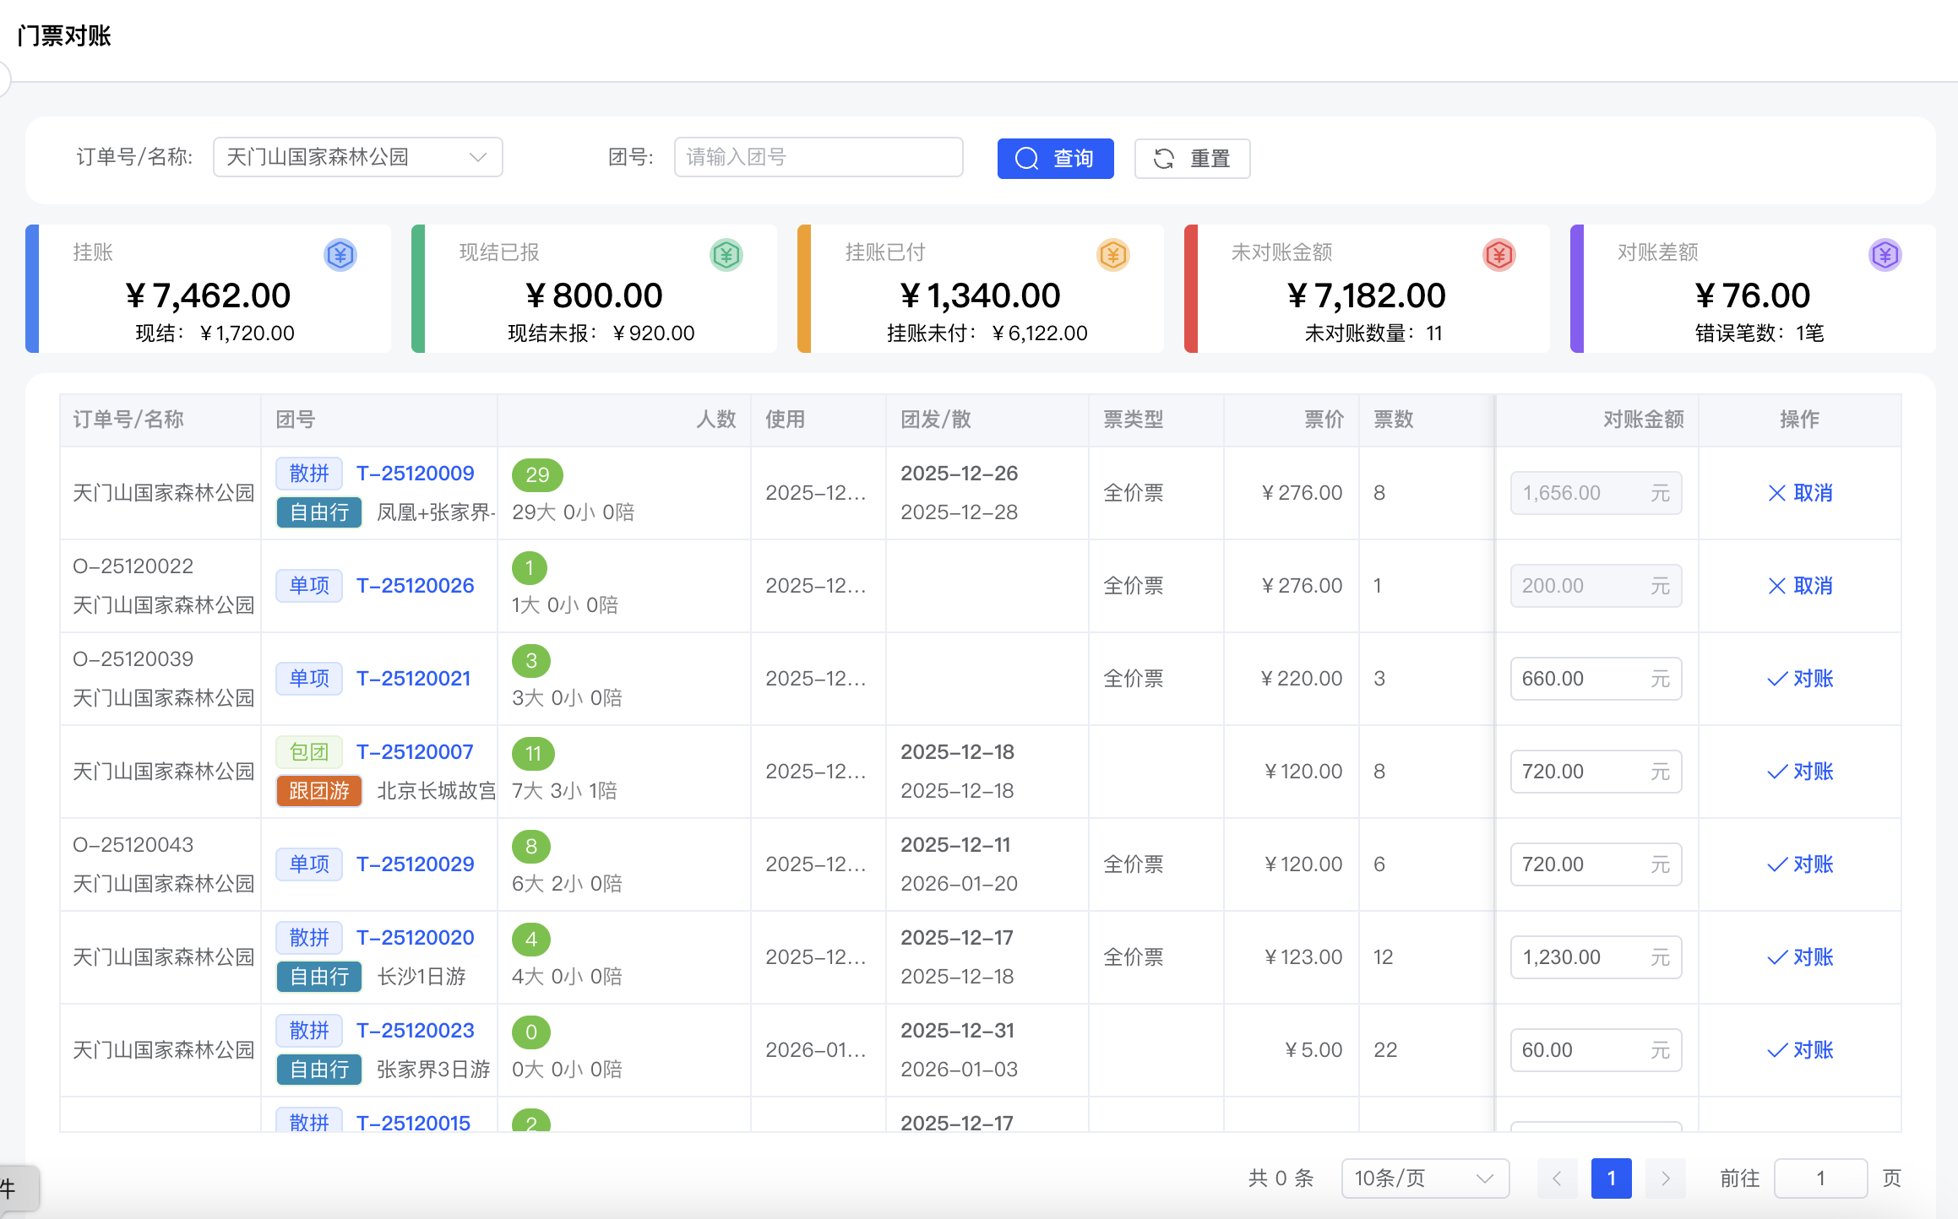Click the next page chevron arrow
Screen dimensions: 1958x1219
[1665, 1178]
